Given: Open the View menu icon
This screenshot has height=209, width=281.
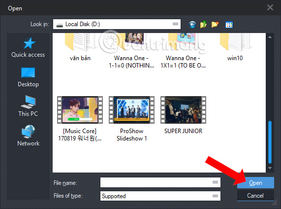Looking at the screenshot, I should [229, 25].
